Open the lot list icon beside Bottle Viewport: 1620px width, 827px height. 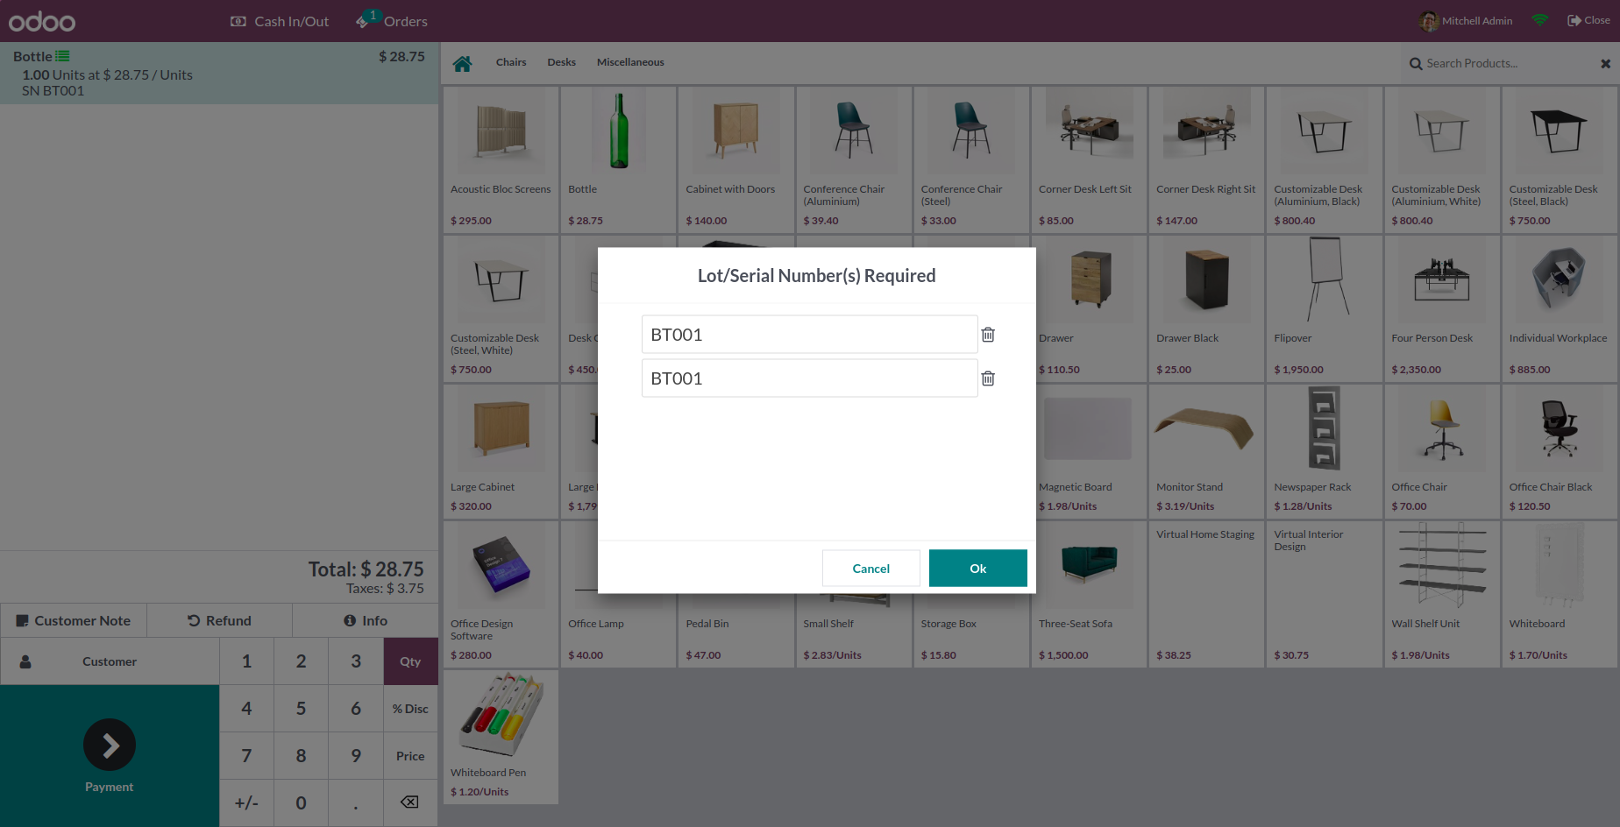62,56
